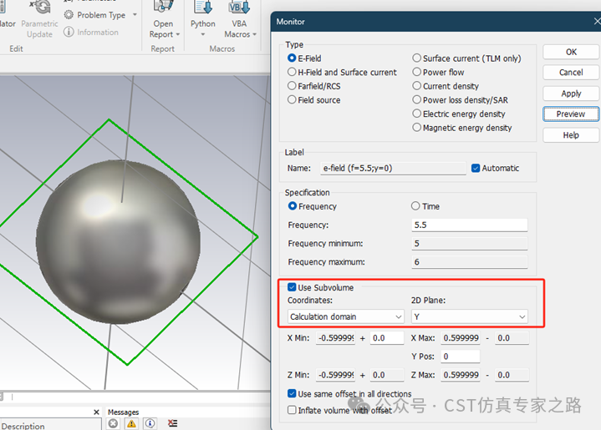This screenshot has width=601, height=430.
Task: Select H-Field and Surface current type
Action: coord(292,72)
